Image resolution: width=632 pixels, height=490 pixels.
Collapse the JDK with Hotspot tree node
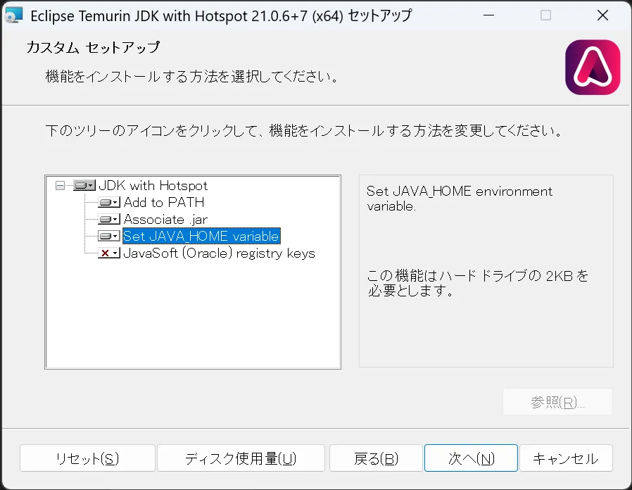pyautogui.click(x=60, y=186)
